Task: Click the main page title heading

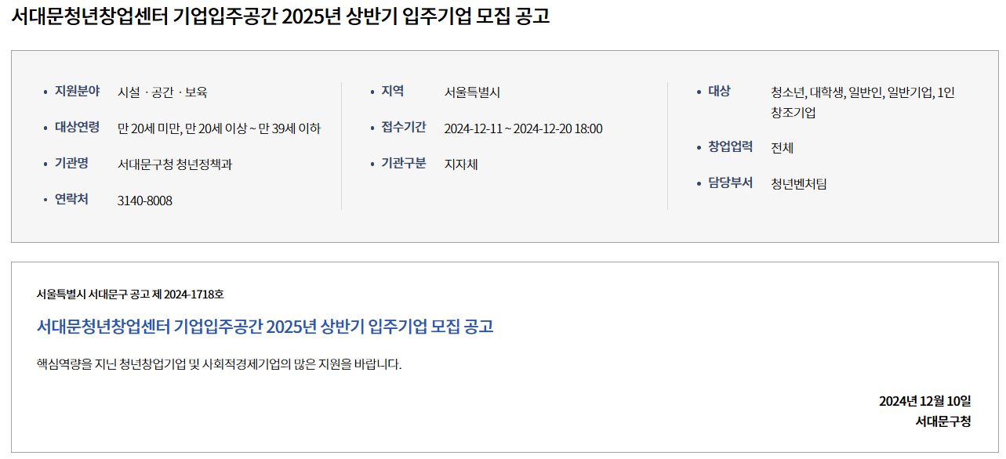Action: (x=281, y=17)
